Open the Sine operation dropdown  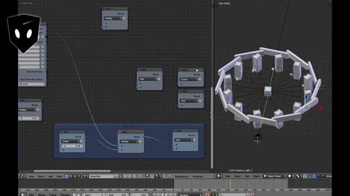point(189,101)
